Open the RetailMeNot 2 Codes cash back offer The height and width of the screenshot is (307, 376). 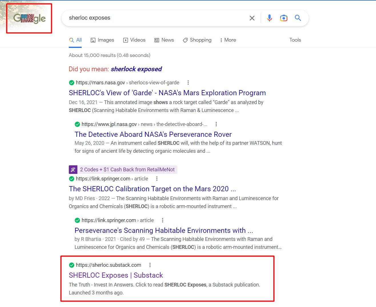click(127, 170)
